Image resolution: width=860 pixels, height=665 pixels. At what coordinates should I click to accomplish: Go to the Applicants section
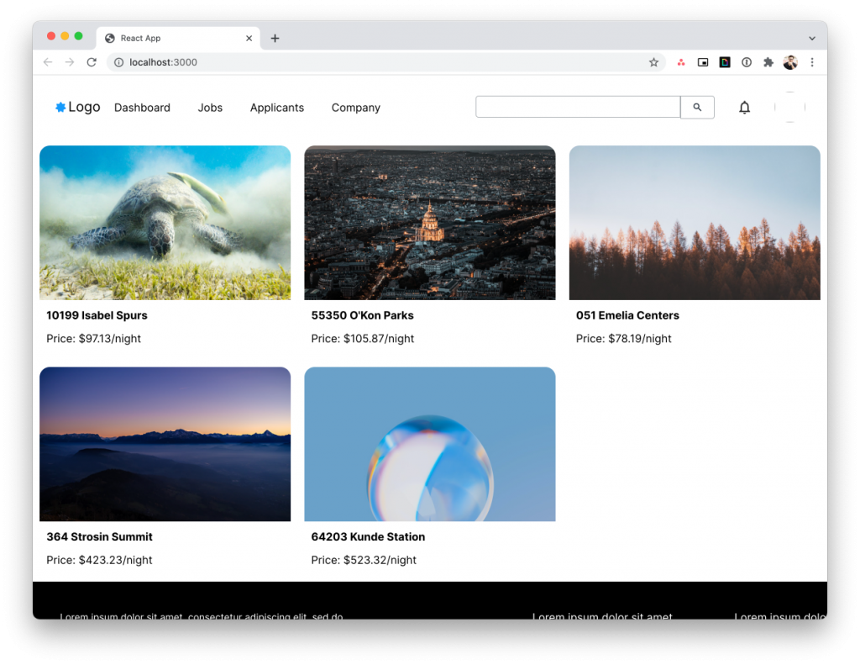[x=277, y=108]
